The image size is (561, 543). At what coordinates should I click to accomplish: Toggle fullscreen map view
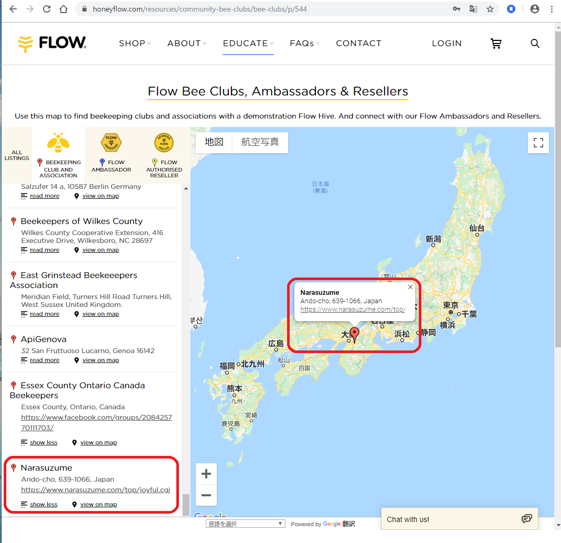[538, 143]
